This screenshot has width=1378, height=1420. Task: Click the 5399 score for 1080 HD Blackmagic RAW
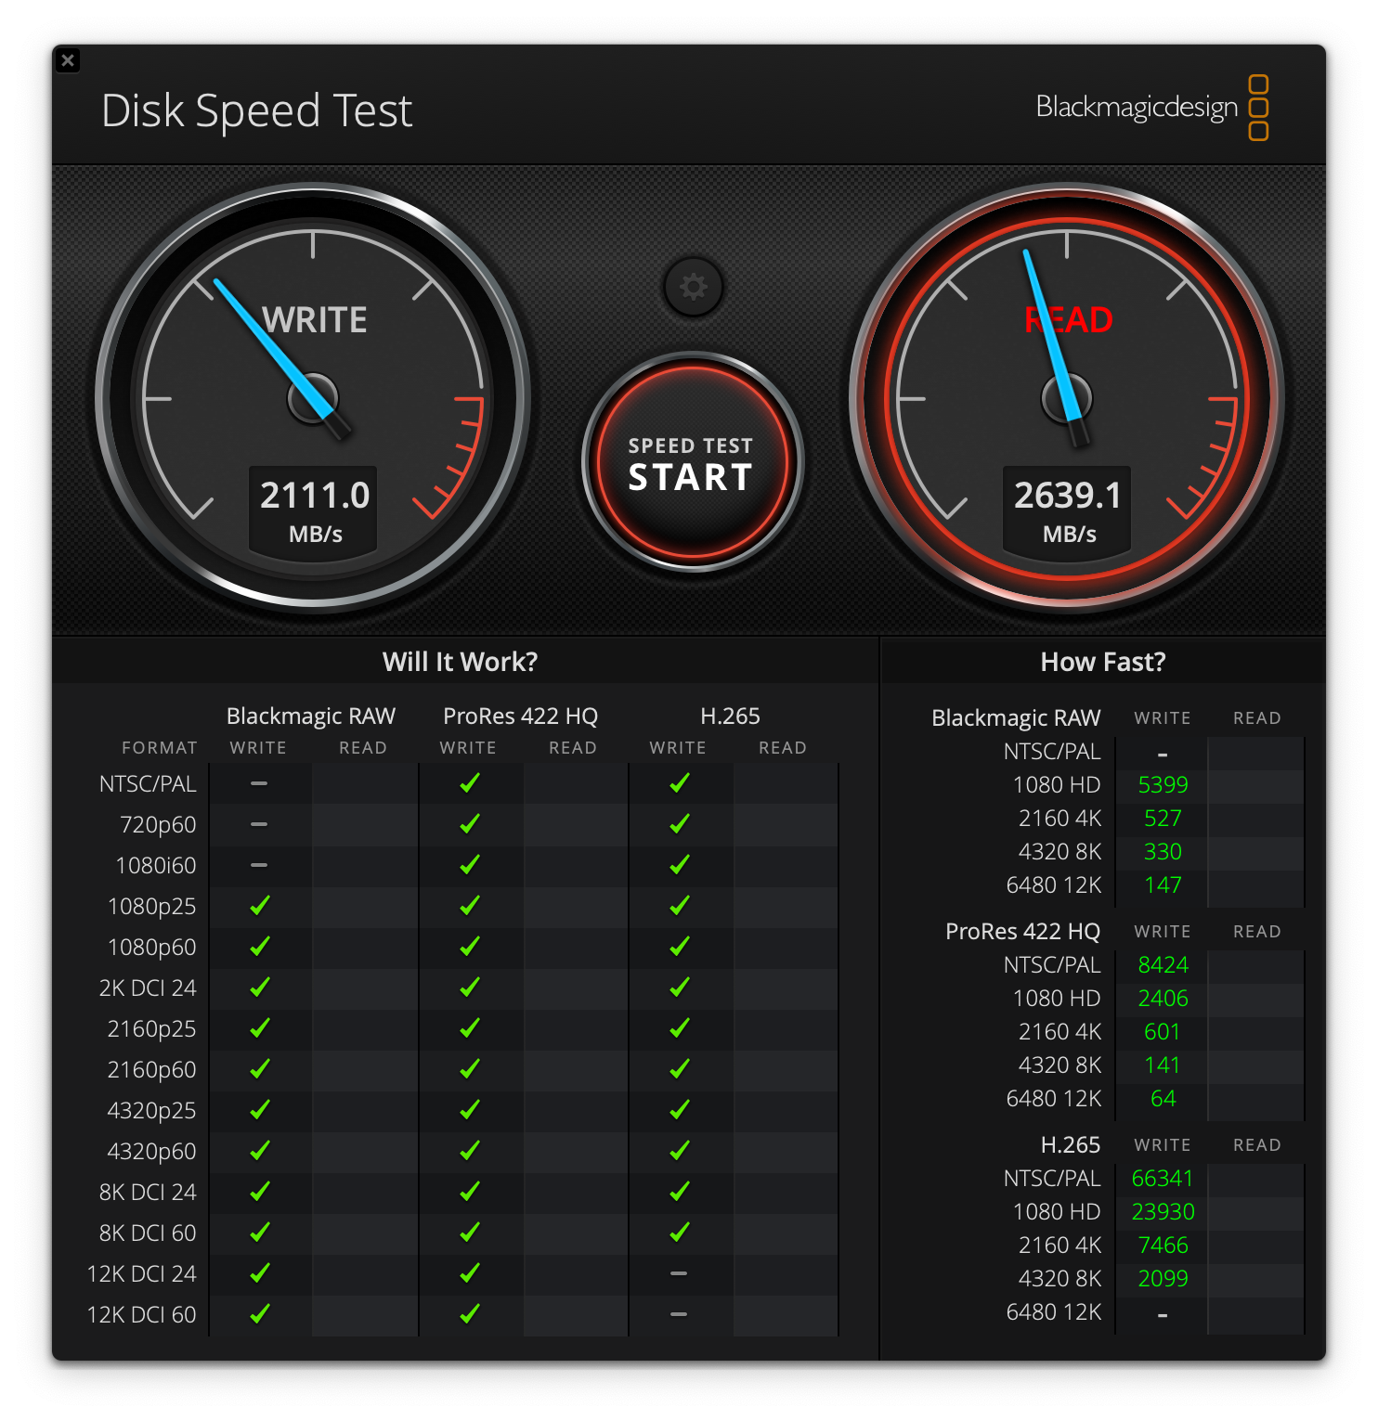tap(1162, 784)
